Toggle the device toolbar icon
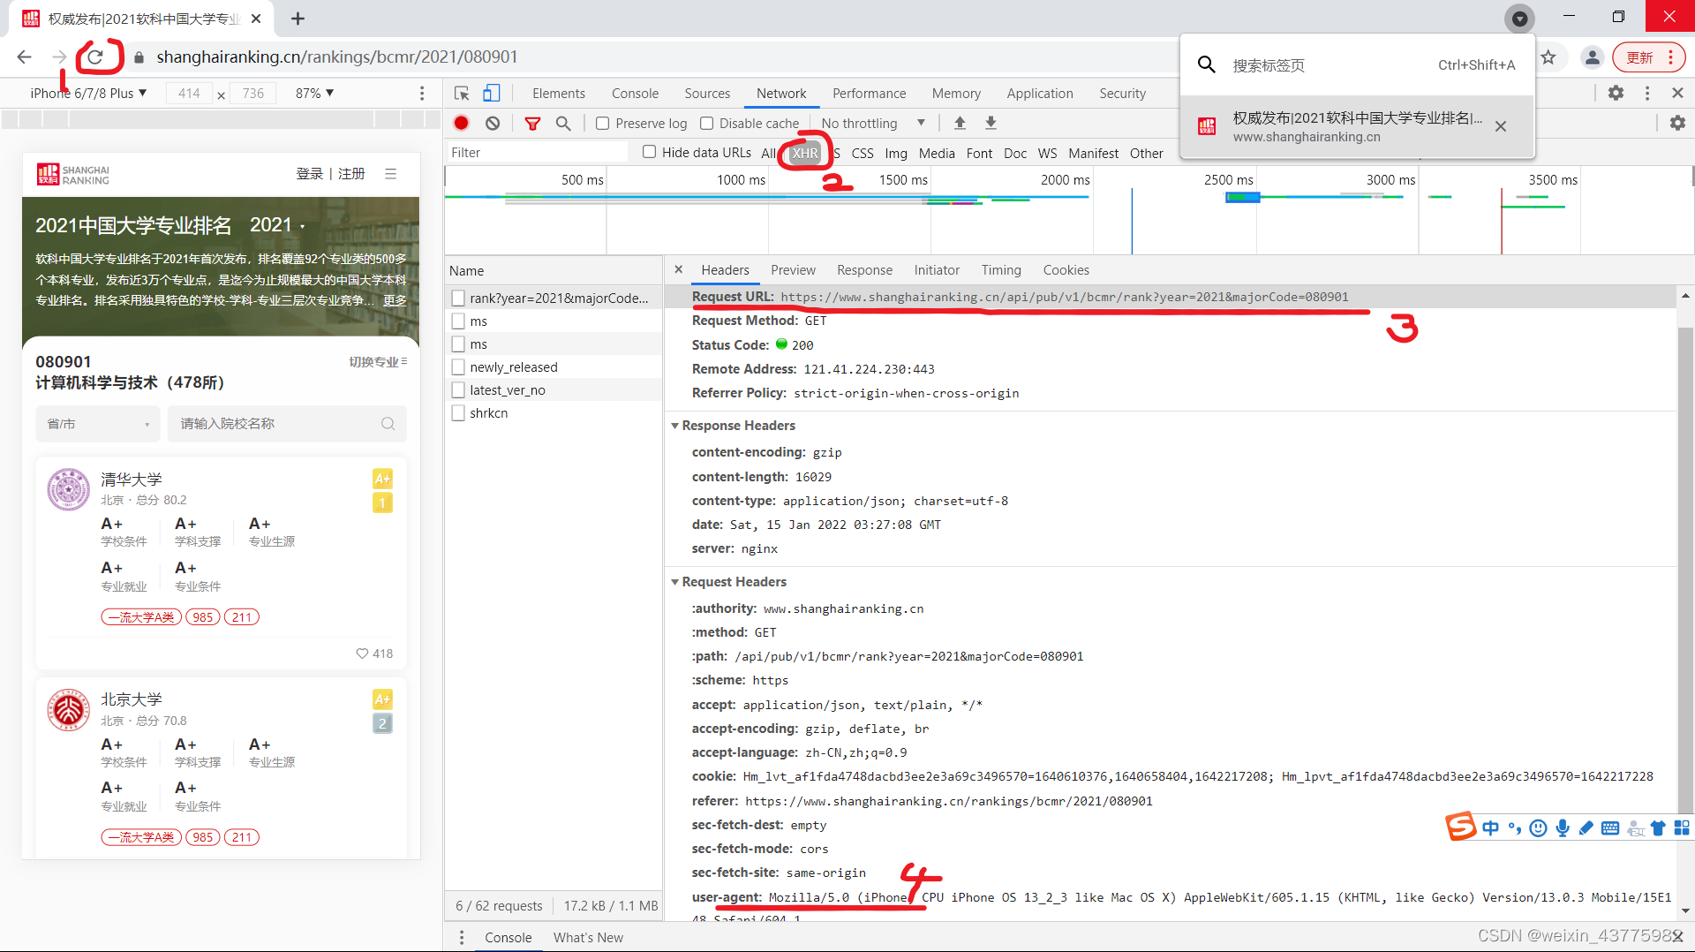Image resolution: width=1695 pixels, height=952 pixels. pyautogui.click(x=492, y=94)
